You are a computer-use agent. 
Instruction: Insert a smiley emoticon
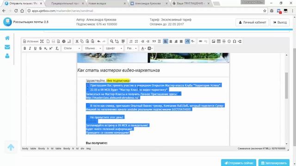[229, 41]
